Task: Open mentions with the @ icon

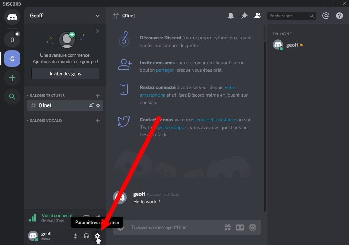Action: (x=326, y=16)
